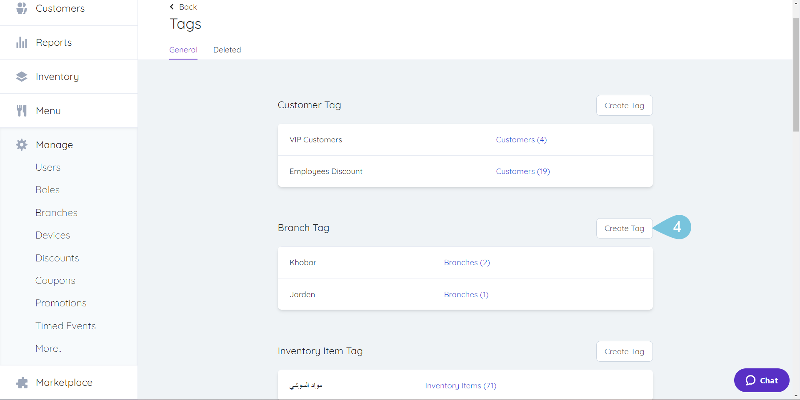The image size is (800, 400).
Task: Click the scrollbar down arrow
Action: [796, 396]
